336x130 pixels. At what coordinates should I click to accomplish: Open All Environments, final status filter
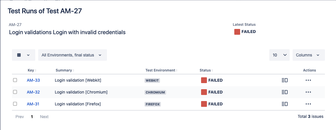tap(73, 55)
